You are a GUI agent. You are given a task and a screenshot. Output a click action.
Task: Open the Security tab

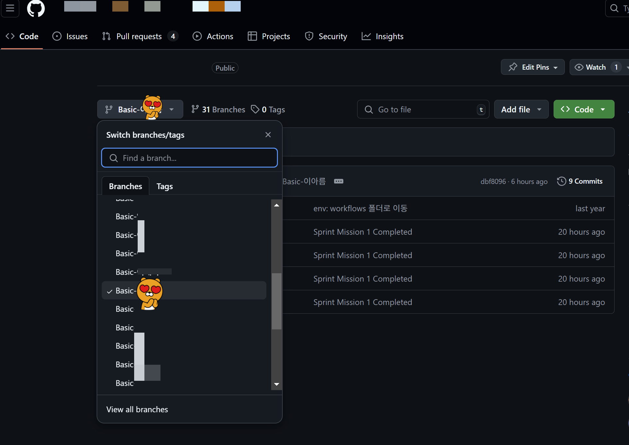point(326,36)
